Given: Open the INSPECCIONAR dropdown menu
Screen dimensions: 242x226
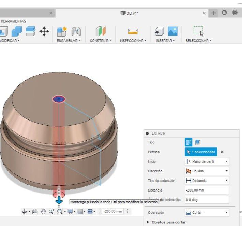Looking at the screenshot, I should pyautogui.click(x=133, y=41).
